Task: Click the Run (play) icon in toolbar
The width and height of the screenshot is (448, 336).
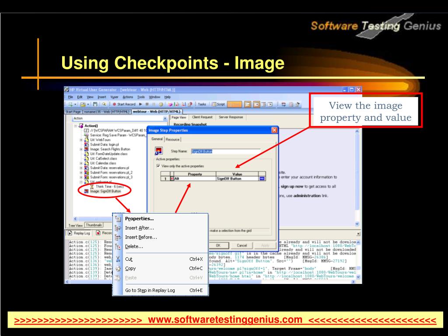Action: [140, 104]
